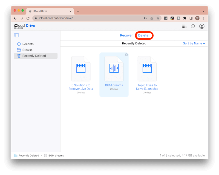Open the account profile icon
Viewport: 219px width, 175px height.
201,26
